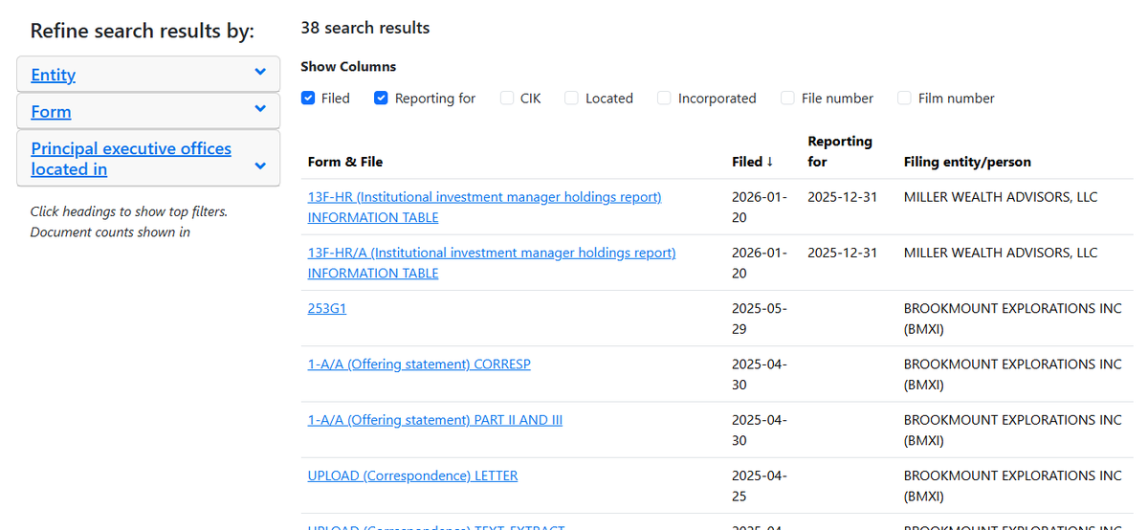The image size is (1148, 530).
Task: Click filed date in 1-A/A CORRESP row
Action: pyautogui.click(x=760, y=373)
